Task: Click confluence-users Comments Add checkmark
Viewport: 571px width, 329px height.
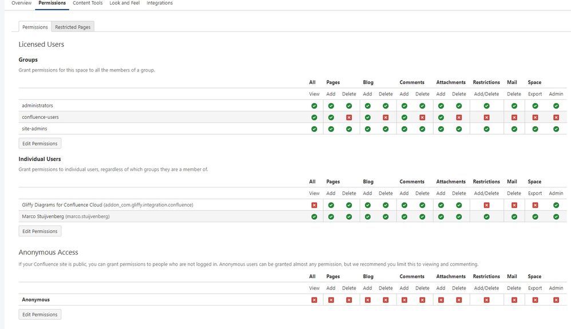Action: pyautogui.click(x=404, y=118)
